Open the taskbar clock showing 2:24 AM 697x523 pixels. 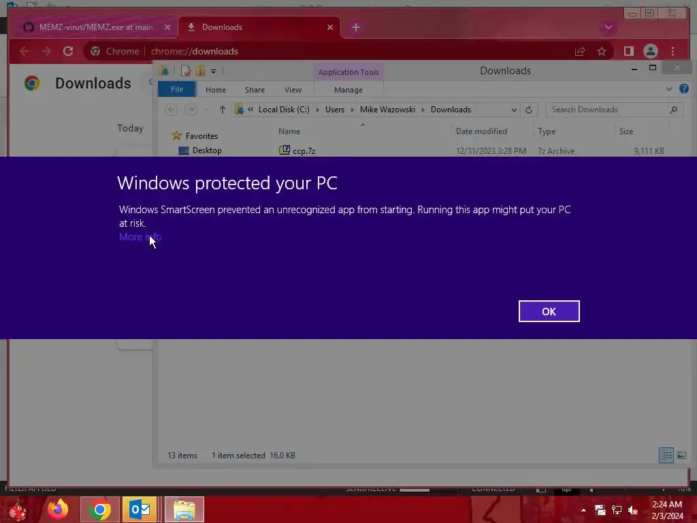(x=667, y=510)
